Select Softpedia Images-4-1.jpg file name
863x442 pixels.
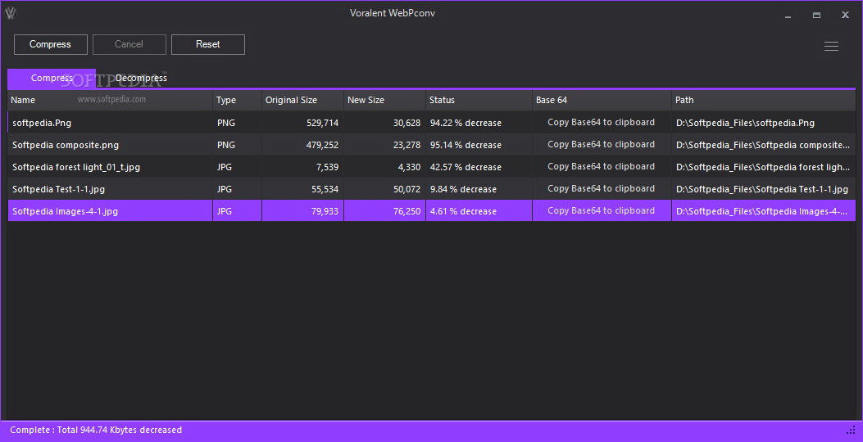coord(65,211)
